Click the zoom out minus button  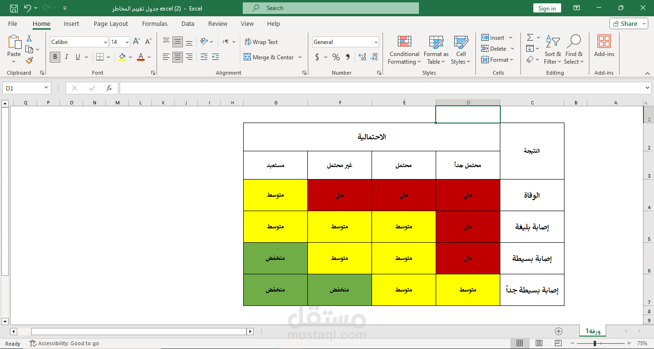(573, 343)
